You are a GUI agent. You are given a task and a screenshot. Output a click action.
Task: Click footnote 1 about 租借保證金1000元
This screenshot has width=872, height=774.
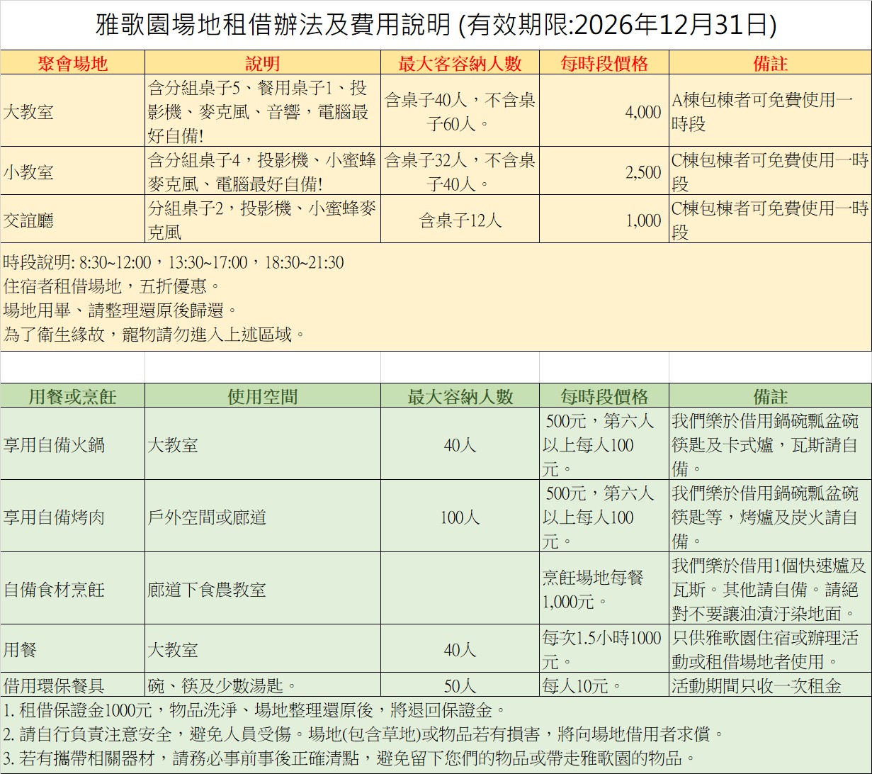pyautogui.click(x=255, y=709)
